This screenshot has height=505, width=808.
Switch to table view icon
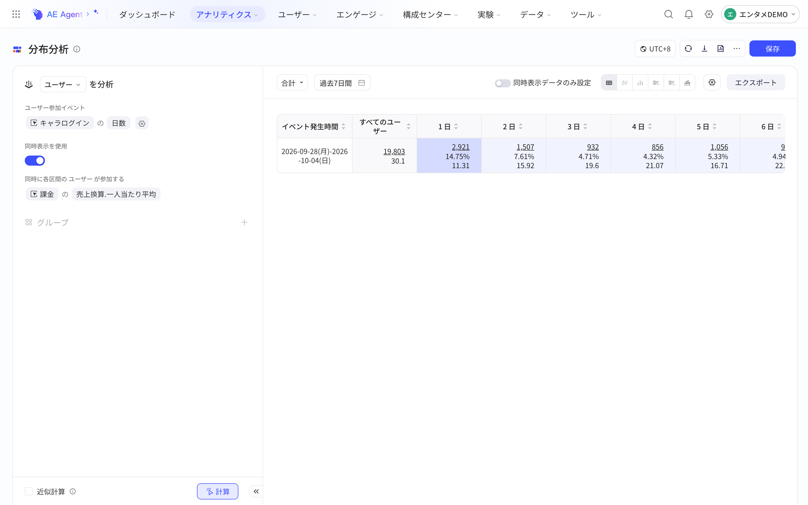pyautogui.click(x=609, y=83)
